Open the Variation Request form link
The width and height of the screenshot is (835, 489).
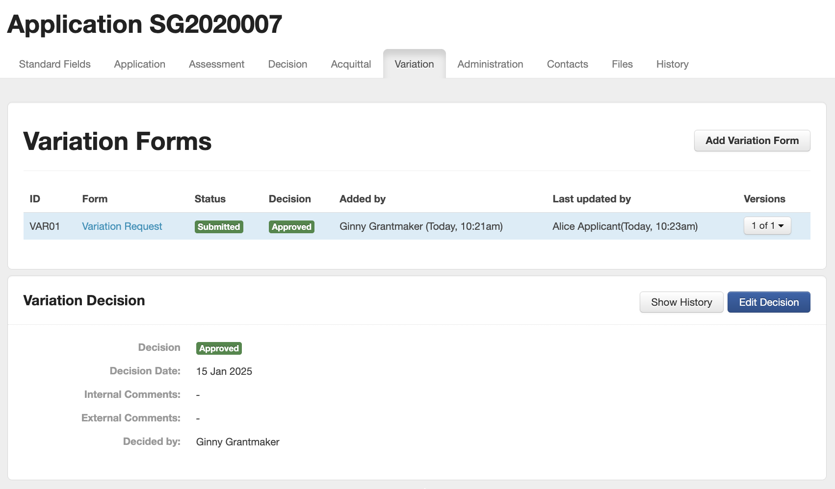pyautogui.click(x=122, y=226)
